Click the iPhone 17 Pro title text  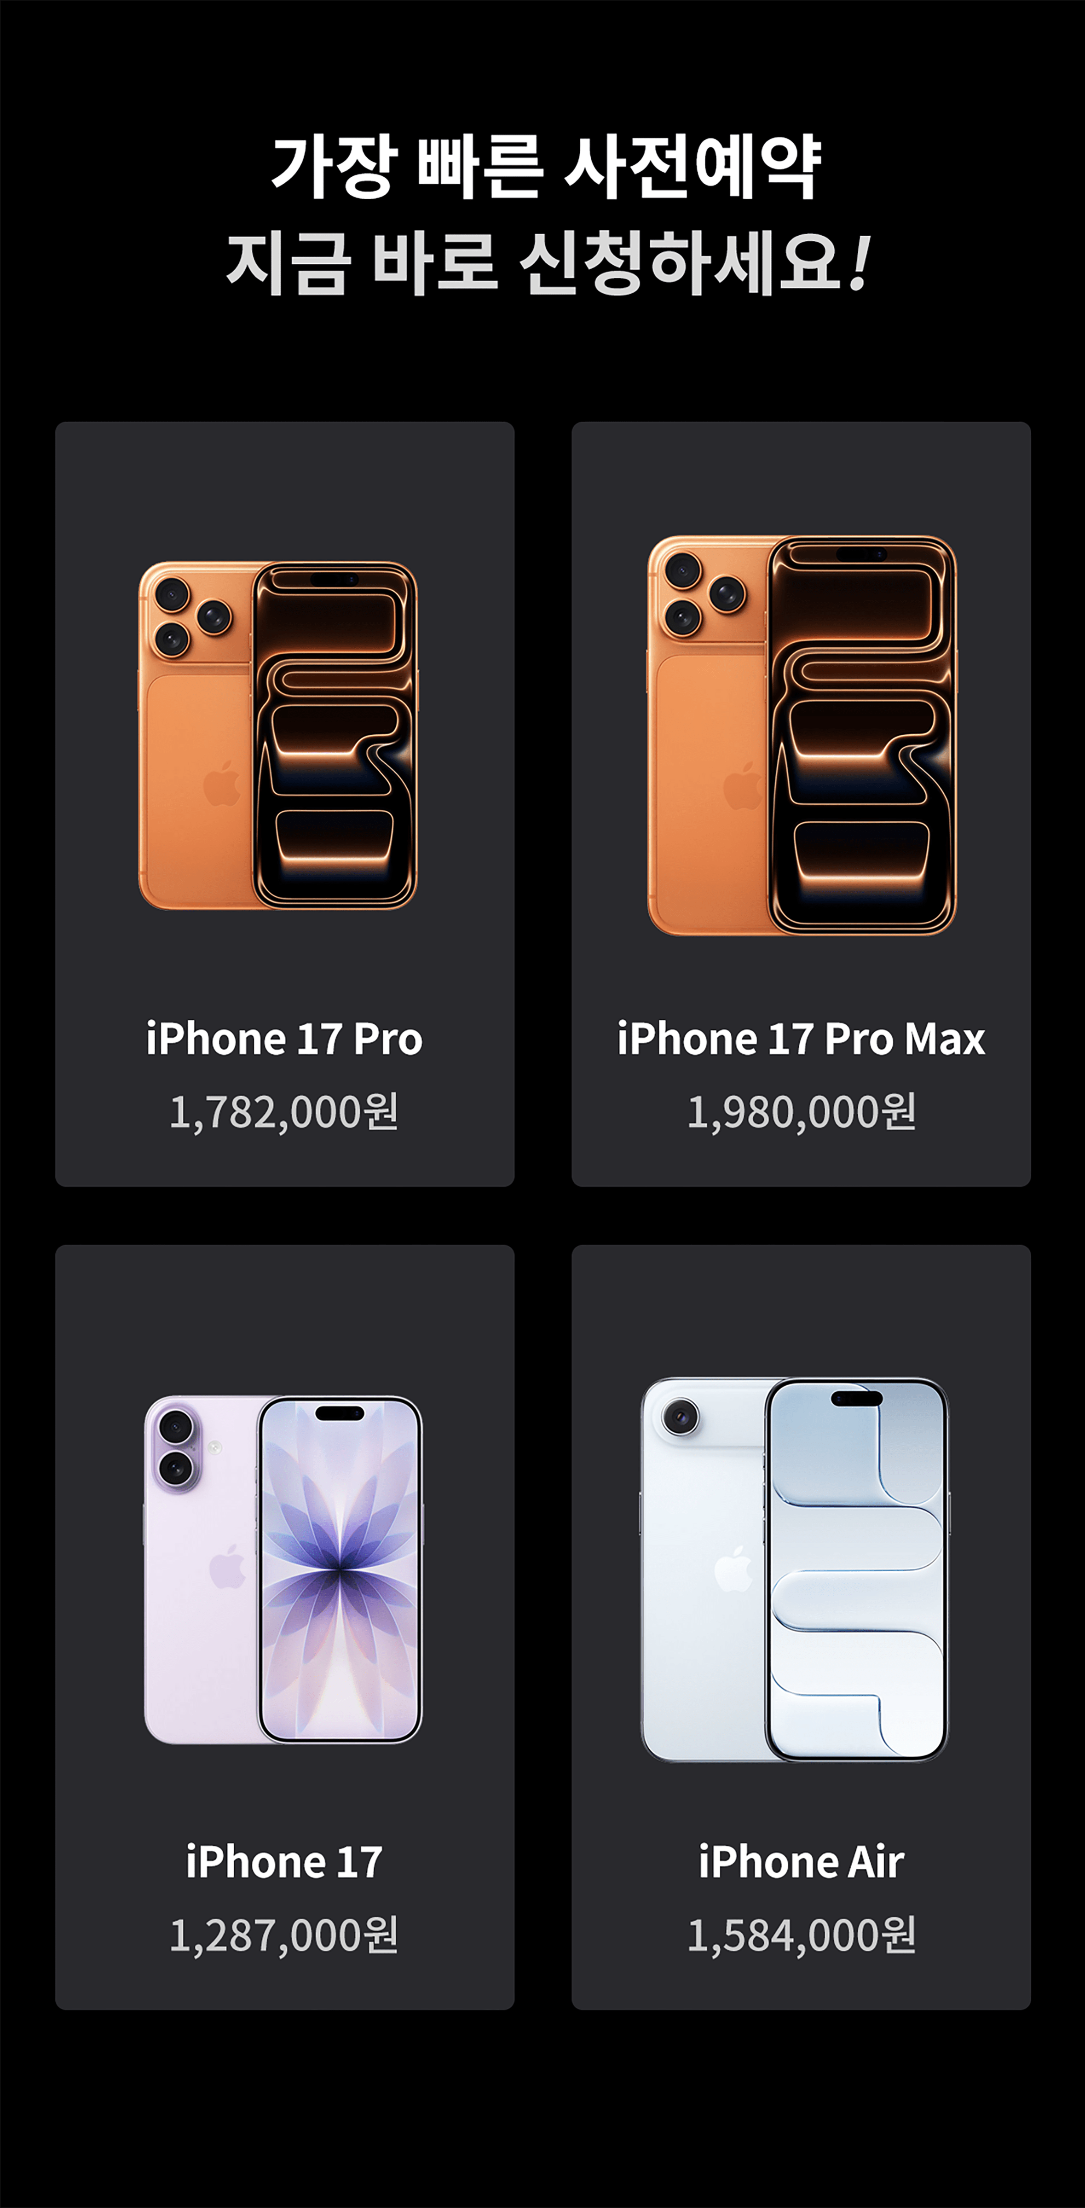coord(284,1039)
